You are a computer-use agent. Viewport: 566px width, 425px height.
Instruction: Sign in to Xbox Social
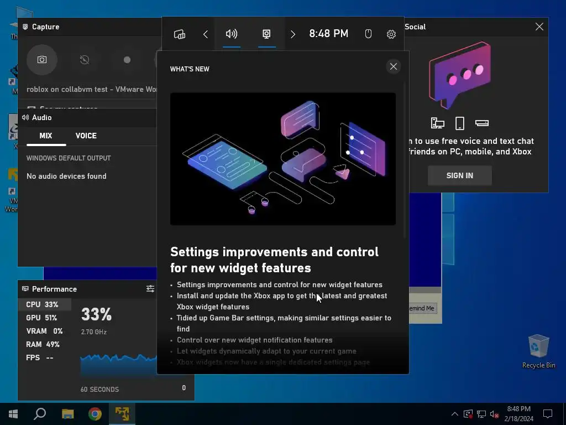click(x=459, y=175)
